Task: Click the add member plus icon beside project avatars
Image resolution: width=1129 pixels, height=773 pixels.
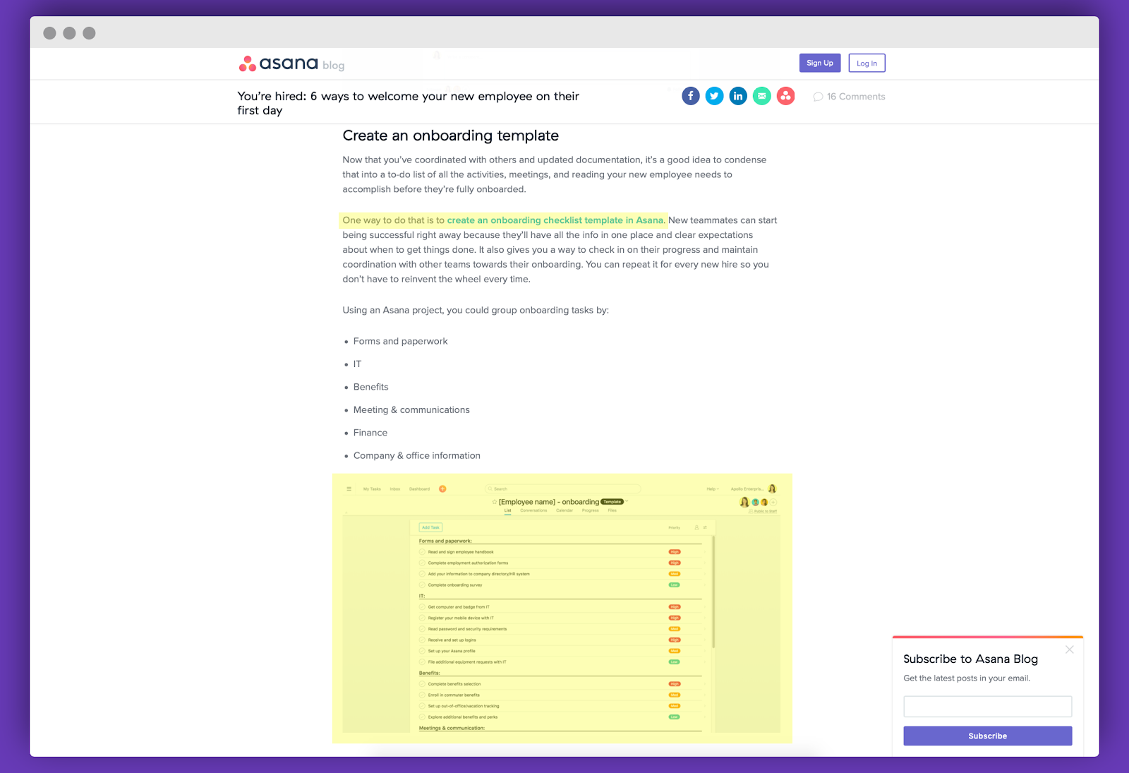Action: click(x=773, y=503)
